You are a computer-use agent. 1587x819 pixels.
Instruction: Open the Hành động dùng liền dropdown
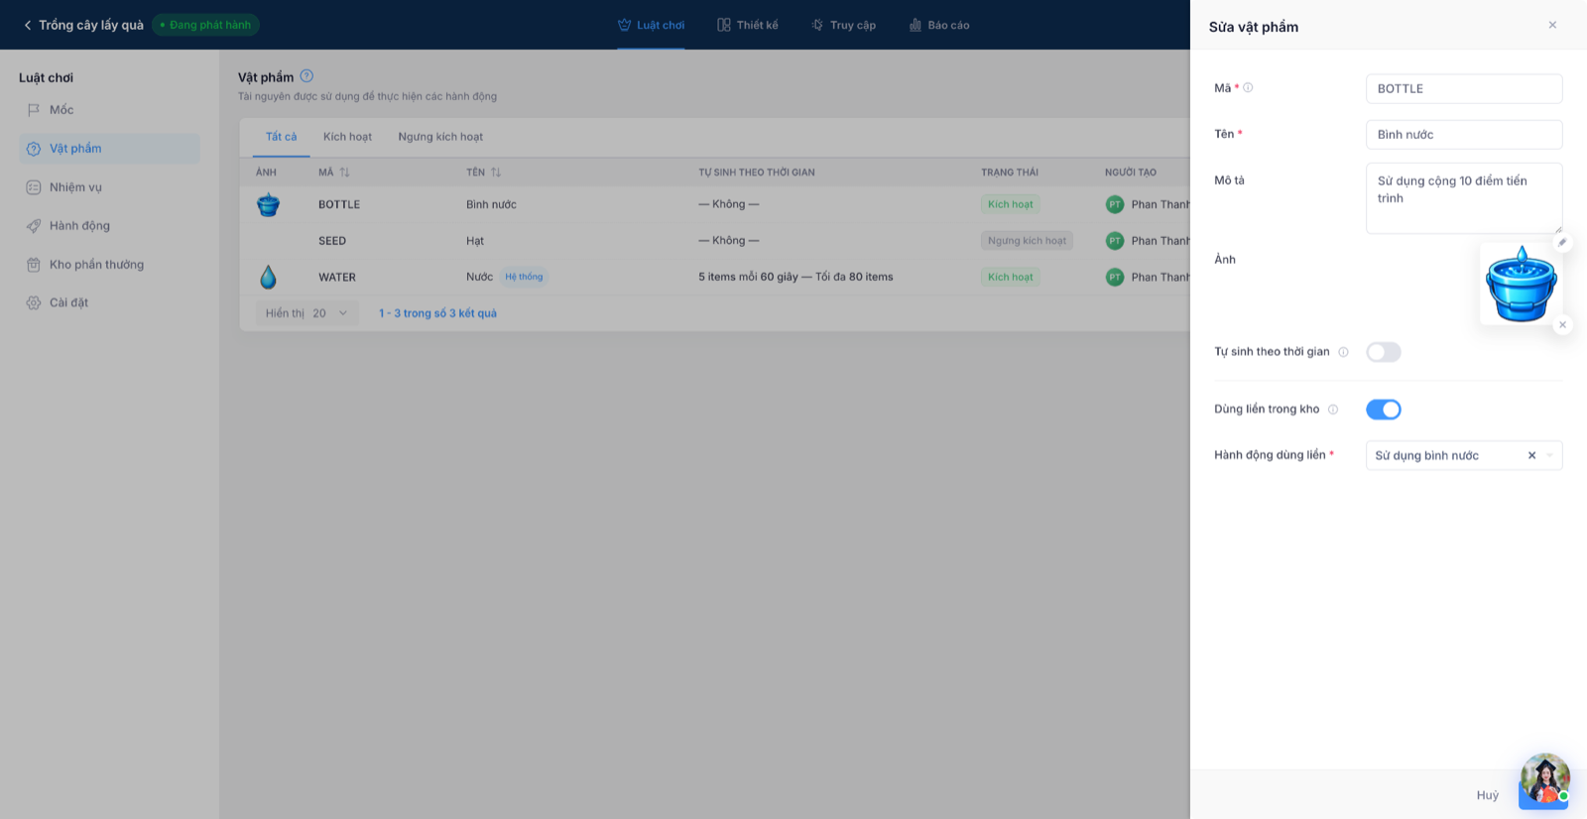coord(1464,456)
